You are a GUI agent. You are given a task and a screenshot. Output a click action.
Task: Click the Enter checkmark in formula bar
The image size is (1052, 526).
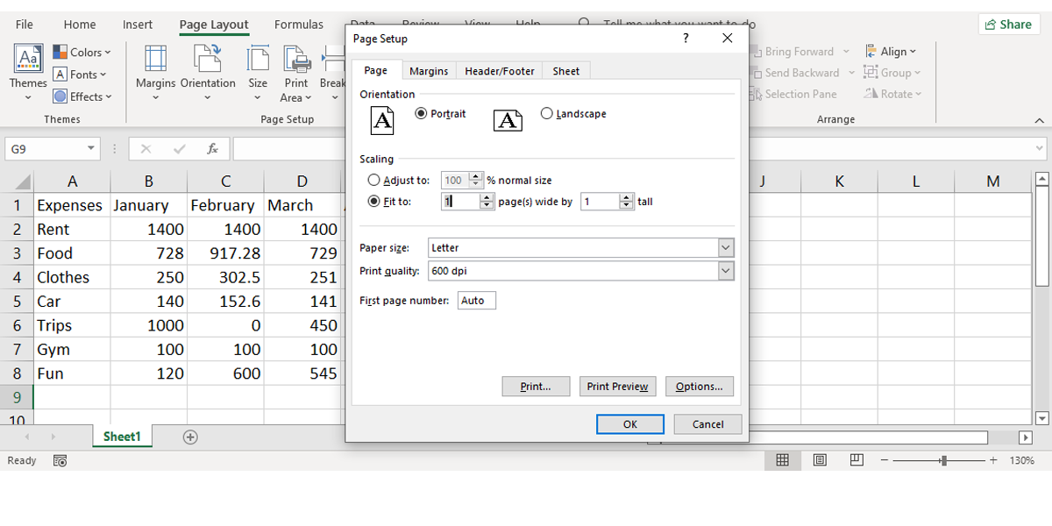180,149
